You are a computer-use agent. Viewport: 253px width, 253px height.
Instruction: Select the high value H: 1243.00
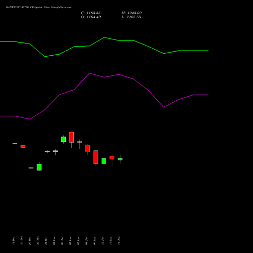132,13
